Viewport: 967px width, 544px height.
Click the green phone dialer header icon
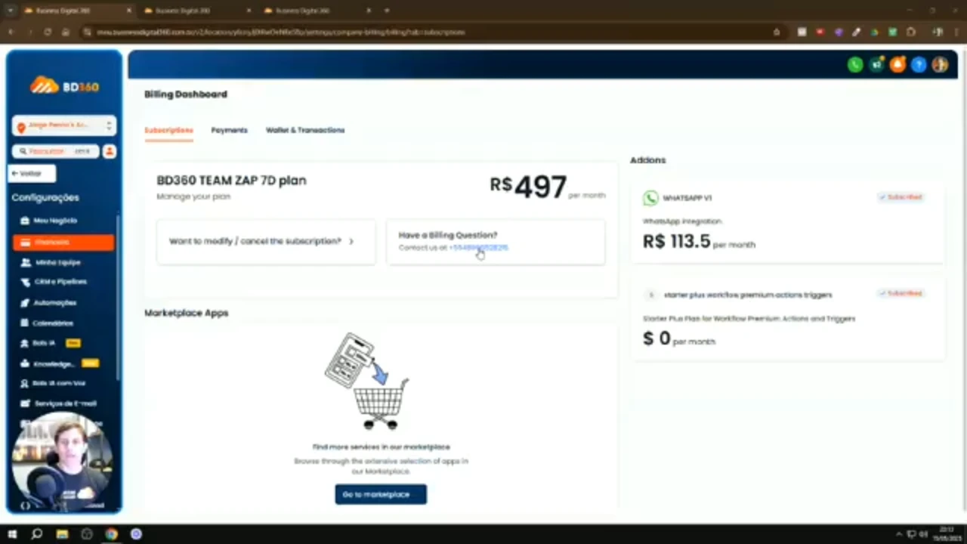(x=855, y=65)
